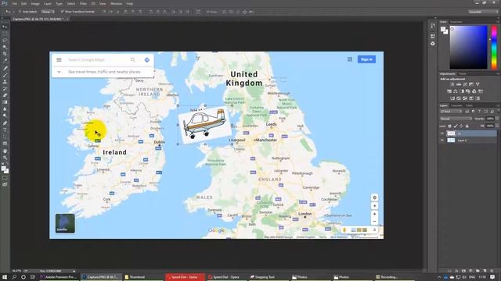Open the File menu
The image size is (501, 281).
click(x=14, y=3)
